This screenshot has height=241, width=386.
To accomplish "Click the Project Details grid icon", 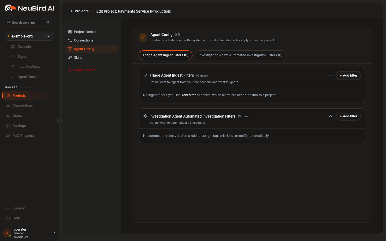I will point(70,32).
